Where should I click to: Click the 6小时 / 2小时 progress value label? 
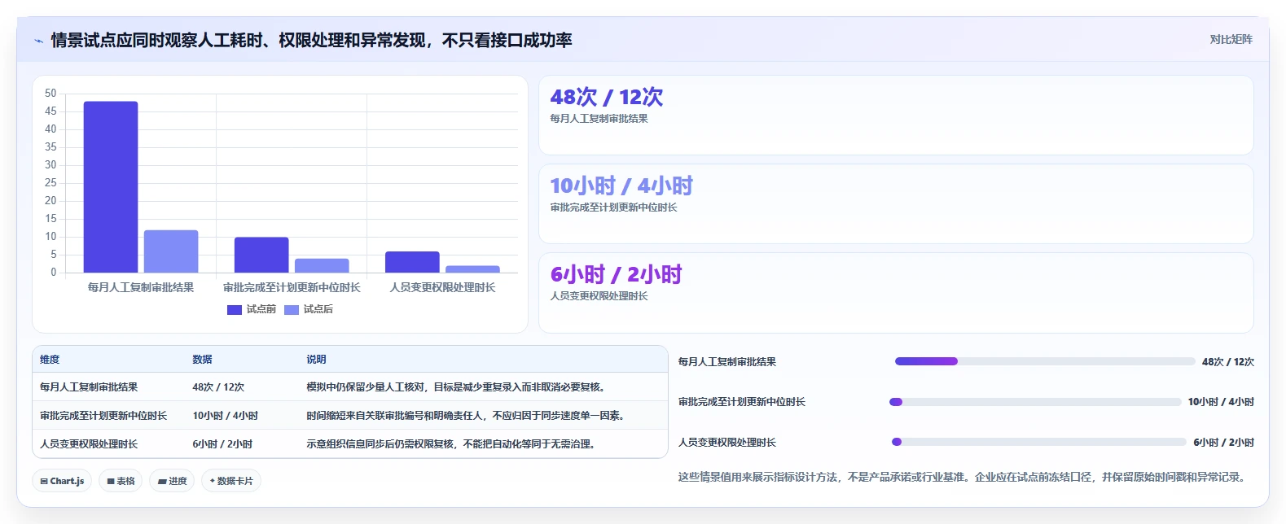1224,443
